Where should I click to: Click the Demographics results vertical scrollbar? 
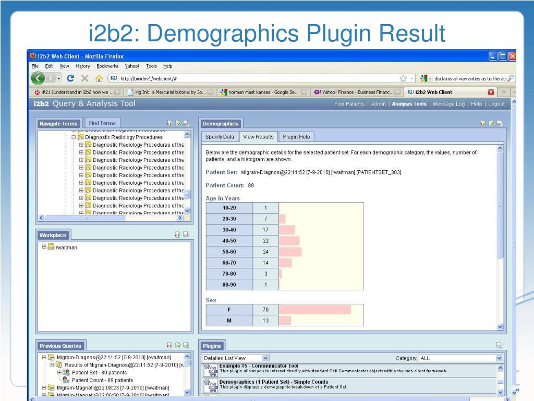(x=500, y=205)
